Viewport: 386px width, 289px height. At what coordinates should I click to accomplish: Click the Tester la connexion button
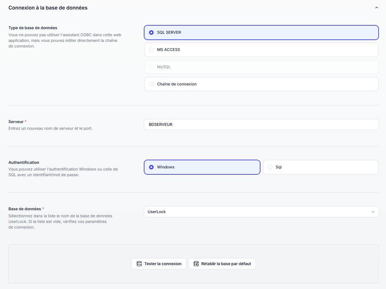(159, 264)
